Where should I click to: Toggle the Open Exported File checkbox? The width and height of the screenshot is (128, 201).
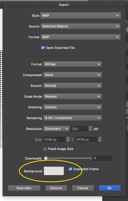[x=43, y=48]
